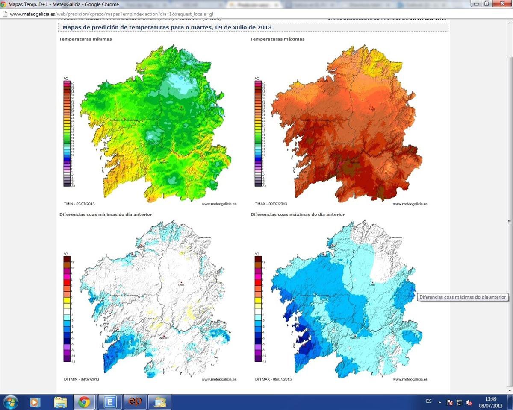This screenshot has height=410, width=513.
Task: Open the network connection tray icon
Action: click(459, 402)
